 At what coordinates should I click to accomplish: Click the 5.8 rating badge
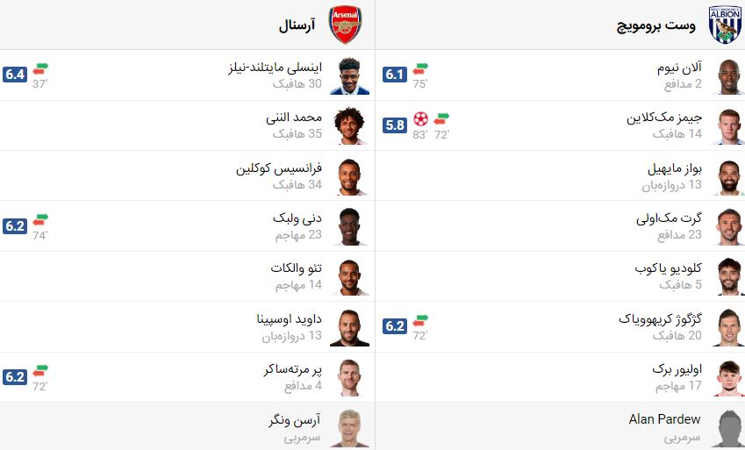(x=395, y=125)
